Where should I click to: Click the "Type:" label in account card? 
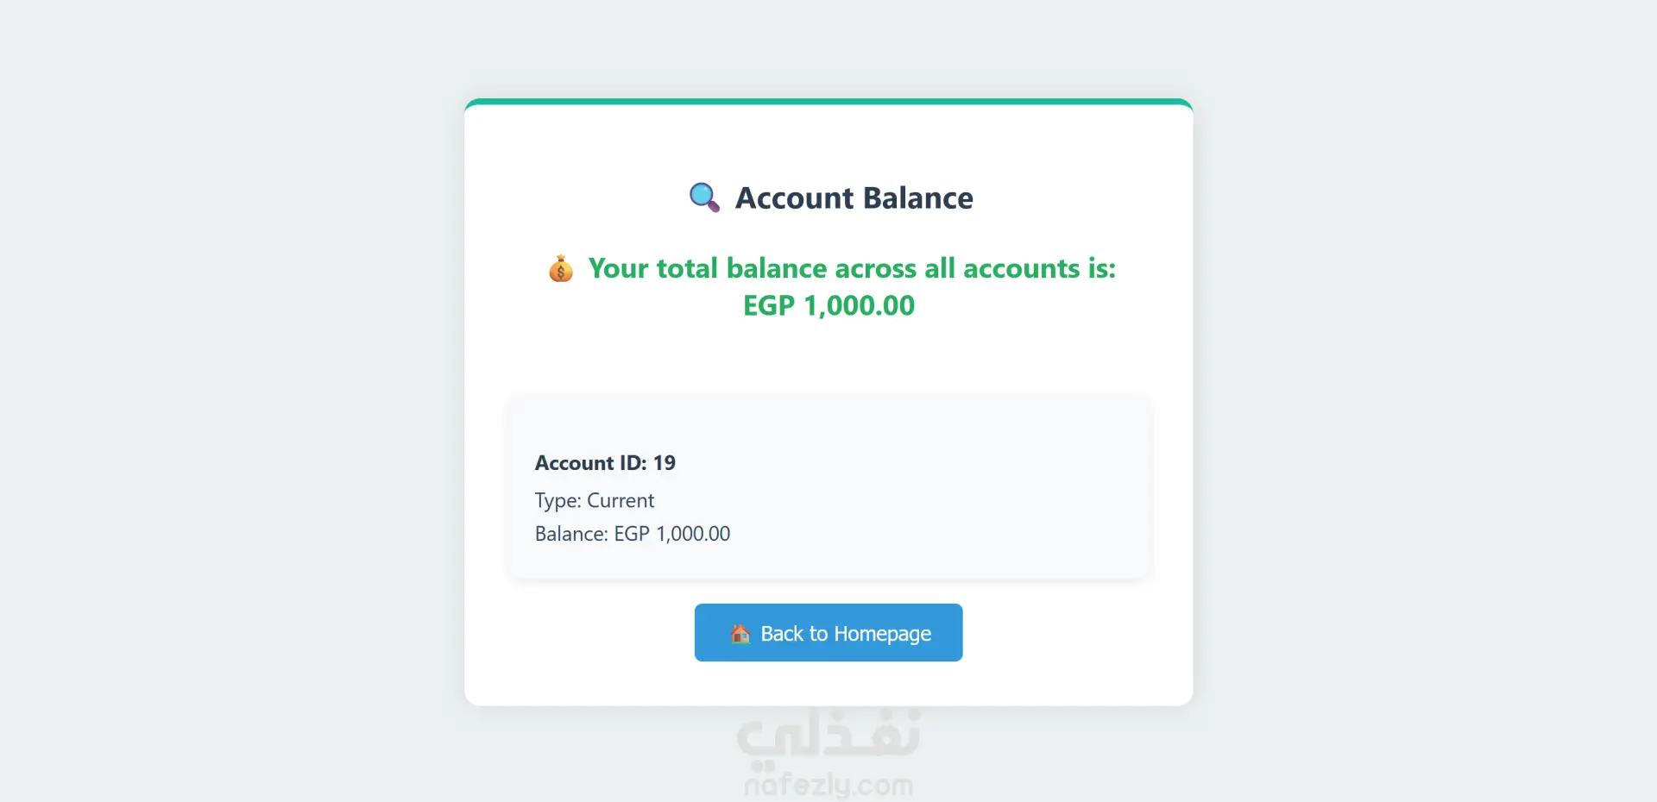coord(558,501)
